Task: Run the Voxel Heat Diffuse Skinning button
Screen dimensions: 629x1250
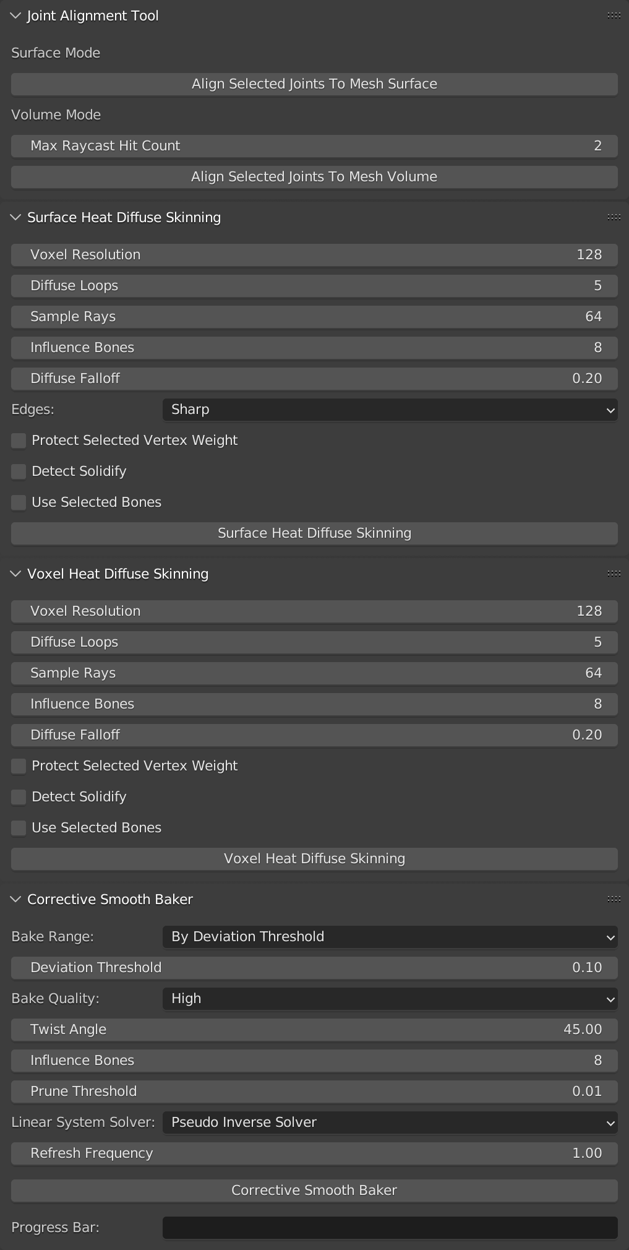Action: [x=314, y=858]
